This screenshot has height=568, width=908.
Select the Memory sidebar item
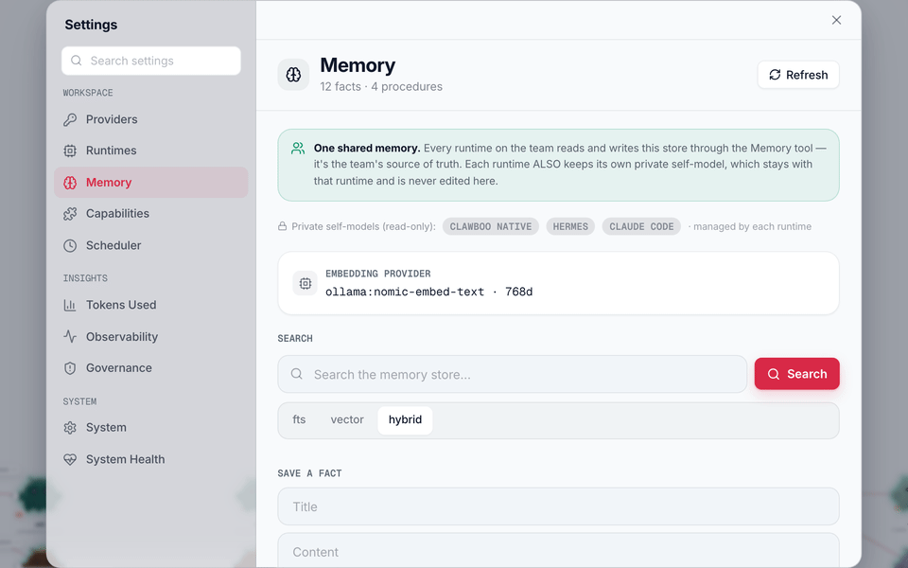click(x=150, y=182)
